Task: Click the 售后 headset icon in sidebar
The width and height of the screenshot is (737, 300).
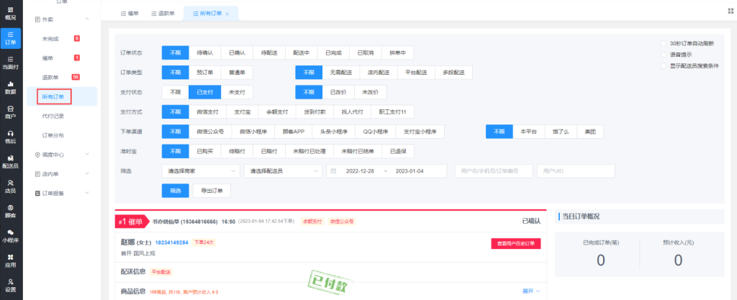Action: pyautogui.click(x=11, y=136)
